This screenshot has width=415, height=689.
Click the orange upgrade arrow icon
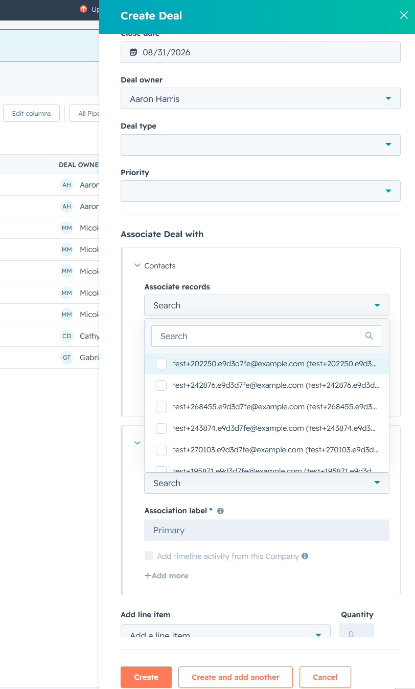tap(84, 9)
